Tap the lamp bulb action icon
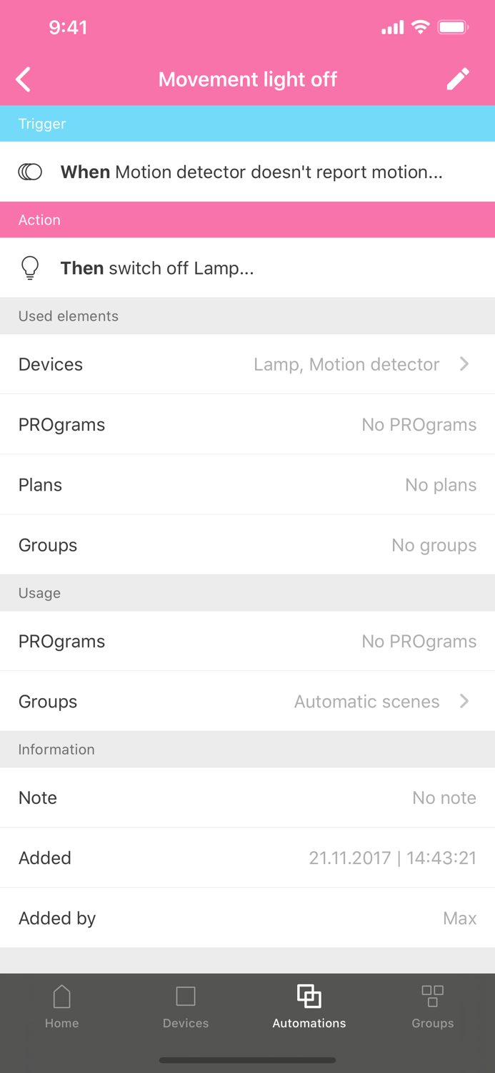This screenshot has width=495, height=1073. click(30, 268)
